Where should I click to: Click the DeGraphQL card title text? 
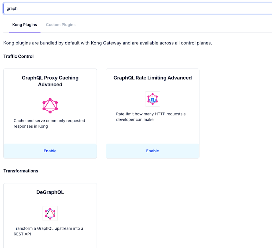[50, 192]
